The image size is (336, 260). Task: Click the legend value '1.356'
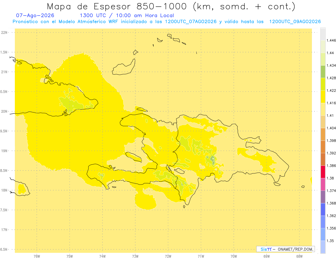pos(331,228)
